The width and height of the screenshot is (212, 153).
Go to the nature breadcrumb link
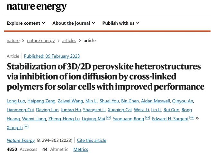(13, 41)
